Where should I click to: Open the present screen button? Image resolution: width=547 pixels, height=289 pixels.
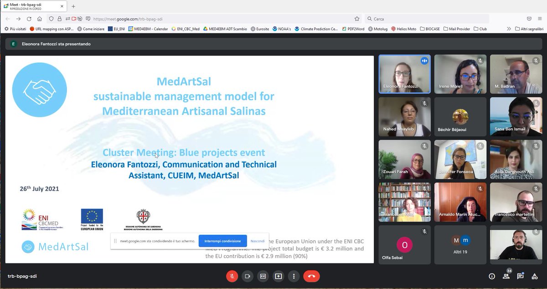279,276
